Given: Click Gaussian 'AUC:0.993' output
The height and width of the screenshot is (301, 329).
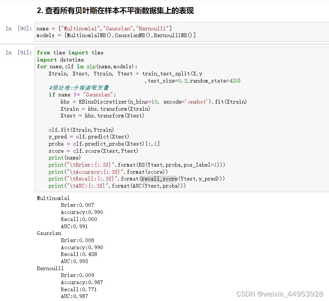Looking at the screenshot, I should [75, 261].
